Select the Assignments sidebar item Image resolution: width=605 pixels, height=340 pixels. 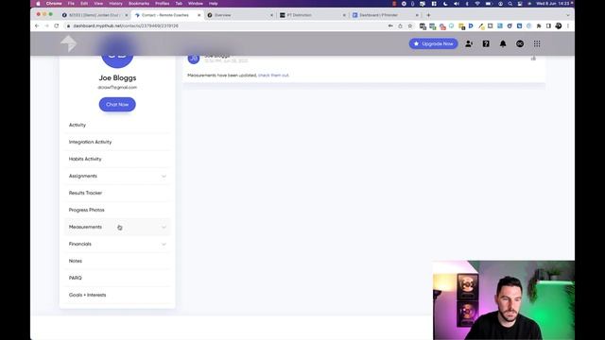[x=117, y=176]
